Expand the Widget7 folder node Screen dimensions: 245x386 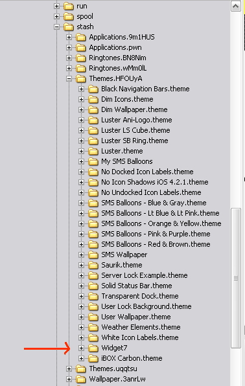81,348
